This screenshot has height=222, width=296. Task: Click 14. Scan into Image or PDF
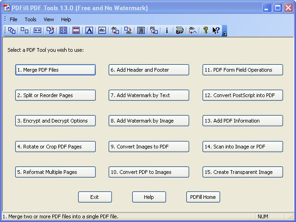tap(243, 147)
